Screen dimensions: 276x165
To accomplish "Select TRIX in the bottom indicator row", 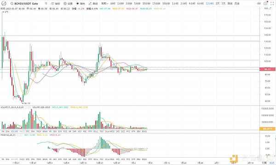I will coord(39,159).
